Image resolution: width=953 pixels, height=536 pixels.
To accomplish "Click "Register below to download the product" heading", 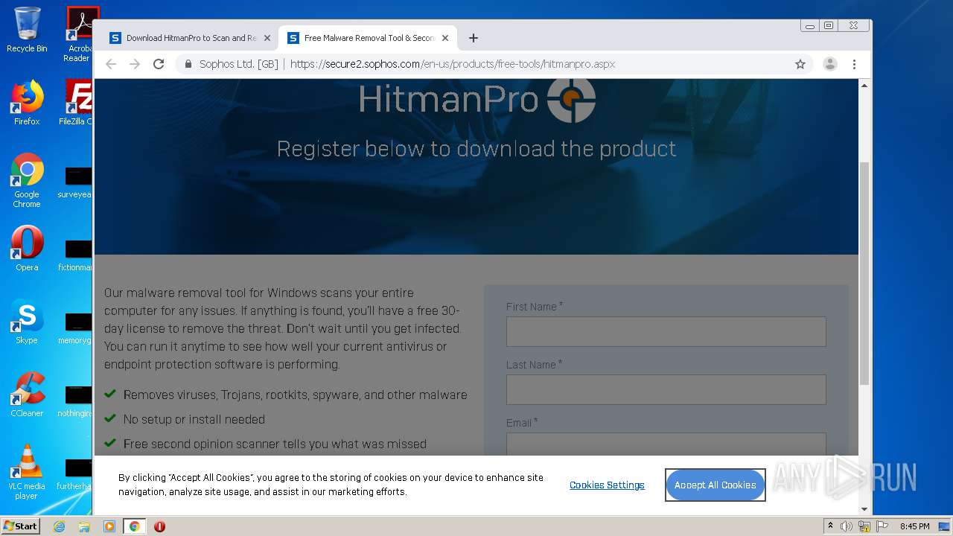I will [476, 148].
